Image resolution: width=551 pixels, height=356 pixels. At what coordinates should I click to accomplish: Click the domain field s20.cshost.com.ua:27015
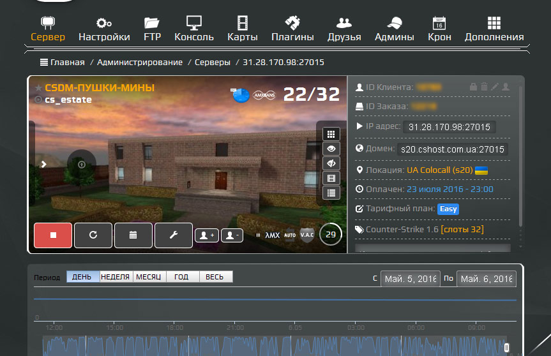pos(452,149)
